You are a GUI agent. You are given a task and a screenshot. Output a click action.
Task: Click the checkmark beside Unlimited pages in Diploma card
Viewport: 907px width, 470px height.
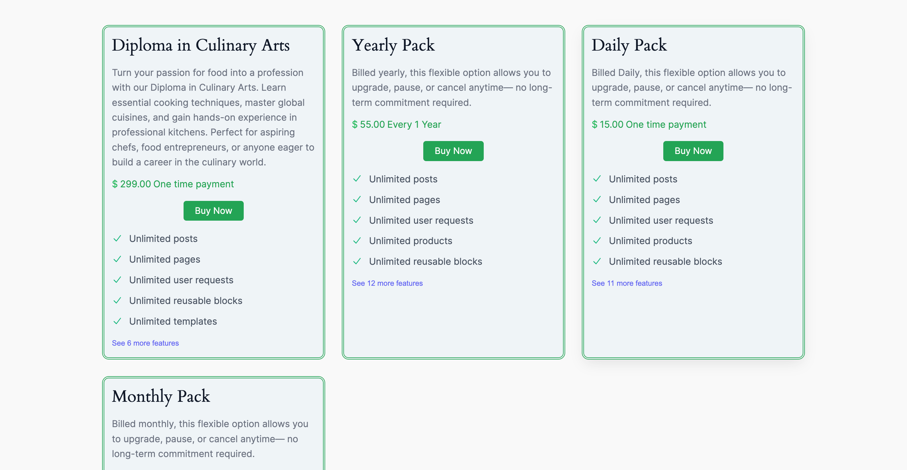pyautogui.click(x=118, y=259)
